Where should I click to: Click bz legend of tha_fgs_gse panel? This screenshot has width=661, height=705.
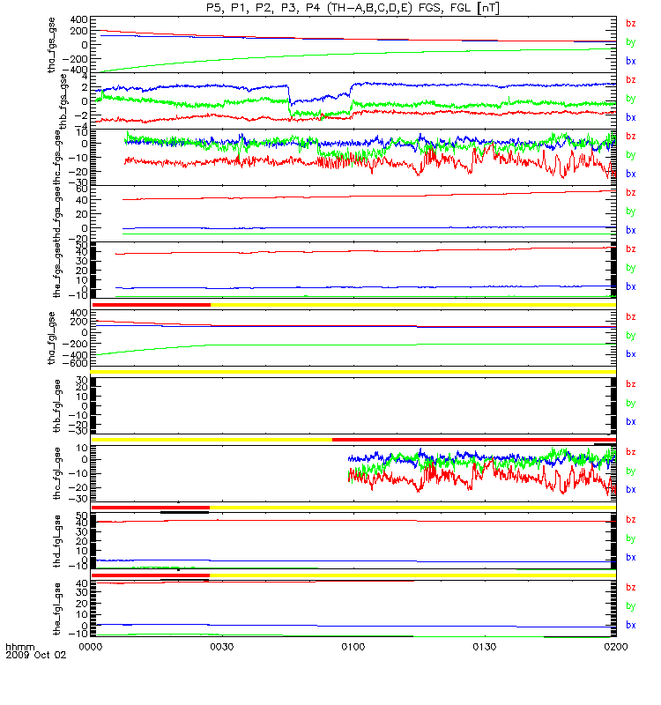pos(631,24)
